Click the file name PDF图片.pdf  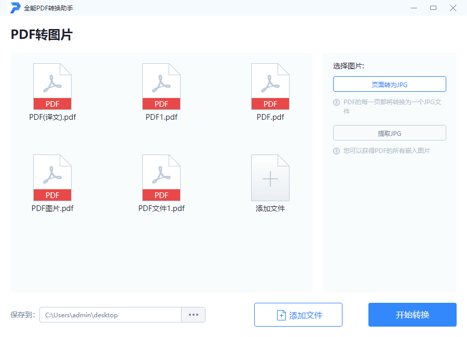coord(52,208)
